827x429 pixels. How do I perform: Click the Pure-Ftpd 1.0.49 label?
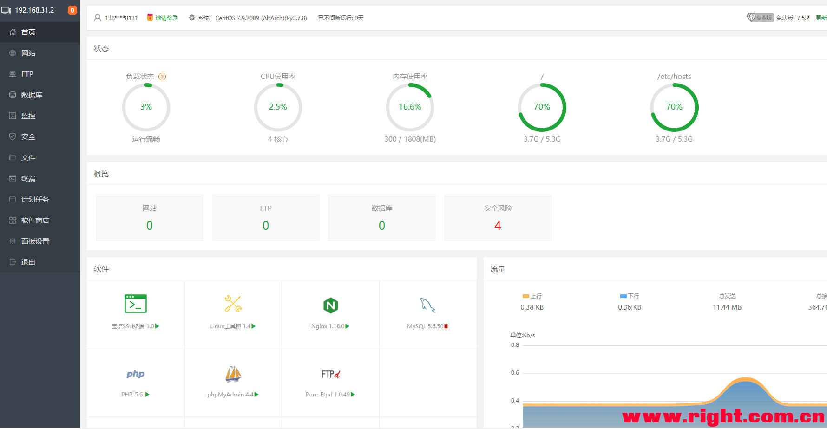click(328, 395)
